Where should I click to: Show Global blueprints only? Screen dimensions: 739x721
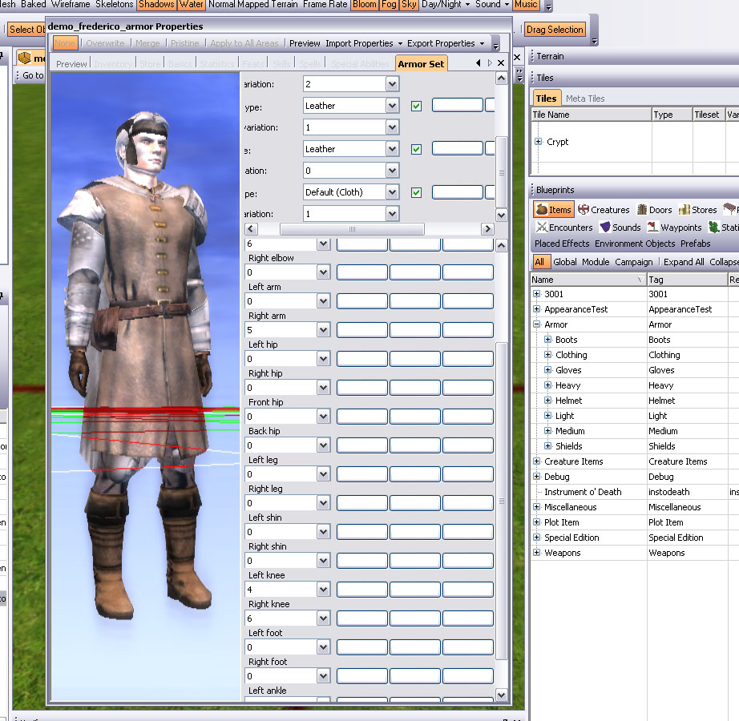[564, 262]
